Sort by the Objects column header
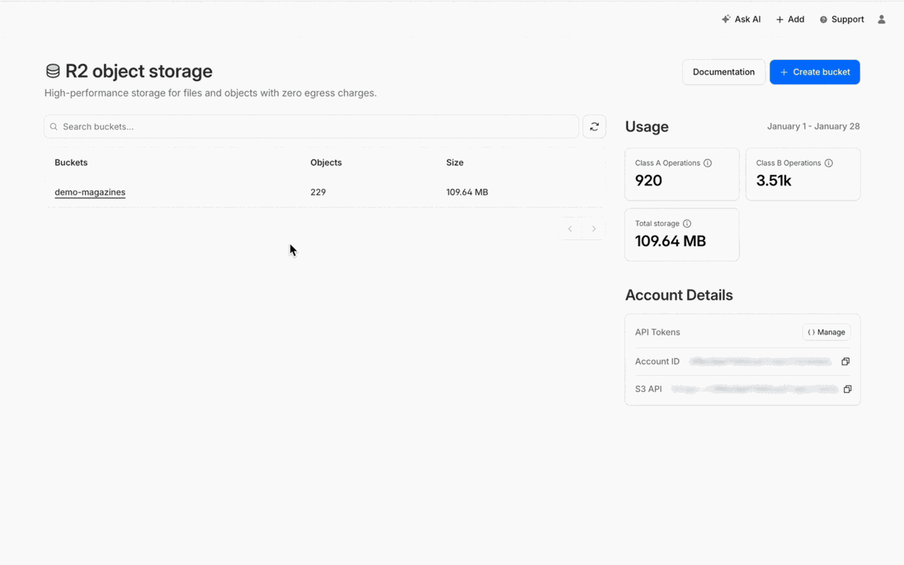Screen dimensions: 904x565 coord(326,162)
